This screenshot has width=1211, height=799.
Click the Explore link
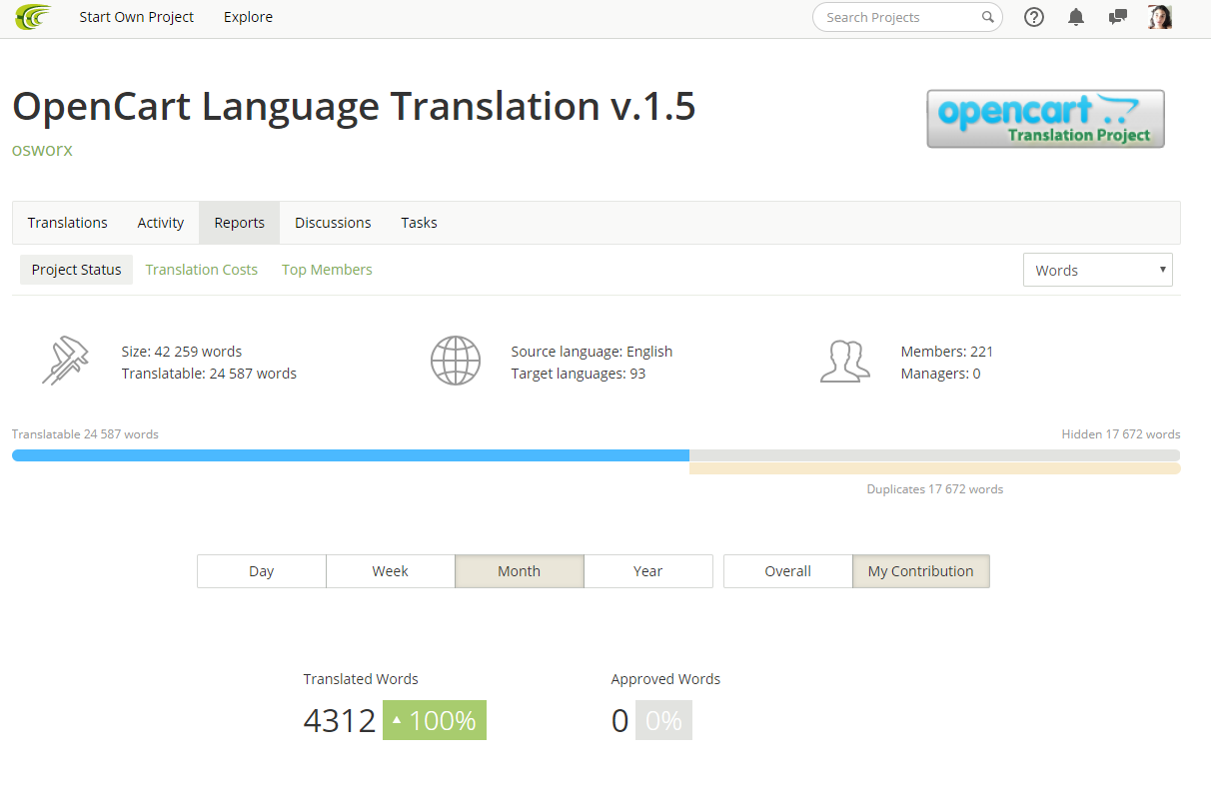(x=249, y=17)
